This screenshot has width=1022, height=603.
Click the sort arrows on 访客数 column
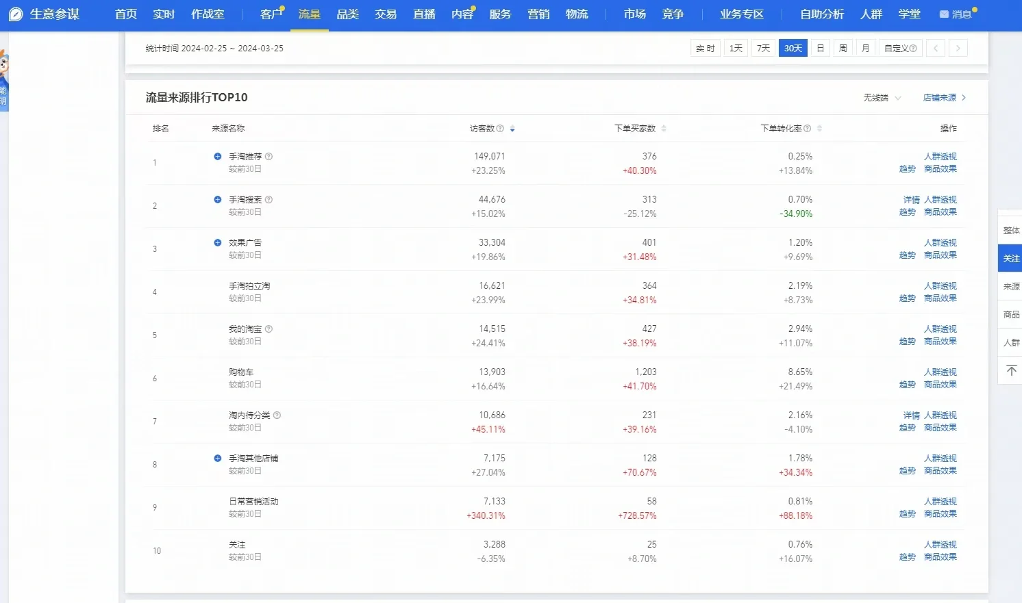(x=512, y=128)
